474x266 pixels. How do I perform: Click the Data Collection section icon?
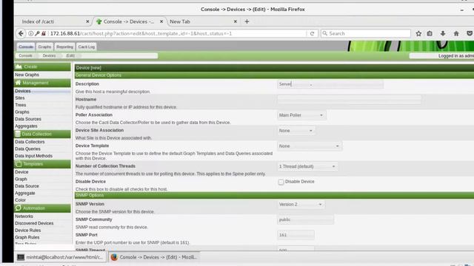coord(18,134)
